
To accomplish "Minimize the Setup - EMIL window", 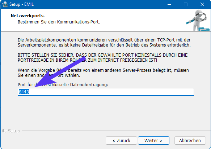I will [169, 4].
